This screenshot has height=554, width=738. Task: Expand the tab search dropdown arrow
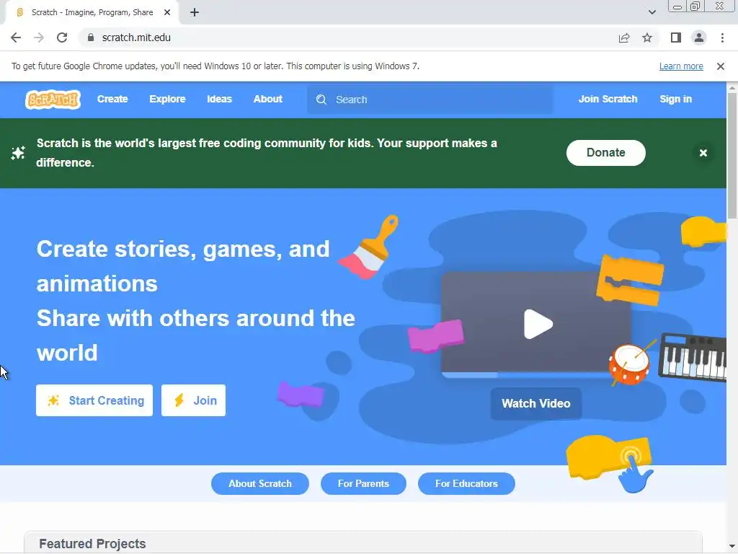[652, 12]
